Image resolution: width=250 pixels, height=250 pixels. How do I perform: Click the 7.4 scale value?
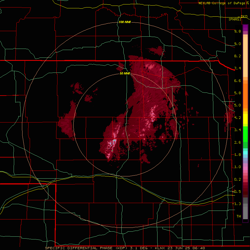coord(237,68)
